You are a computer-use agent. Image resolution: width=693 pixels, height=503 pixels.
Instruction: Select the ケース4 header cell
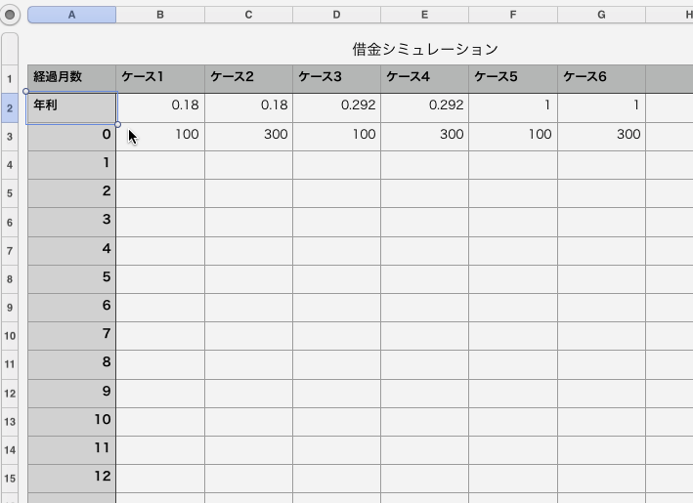coord(424,79)
